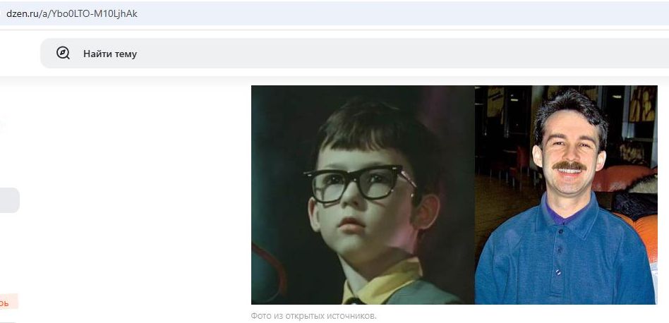The image size is (669, 323).
Task: Open the photo of boy in glasses
Action: 363,195
